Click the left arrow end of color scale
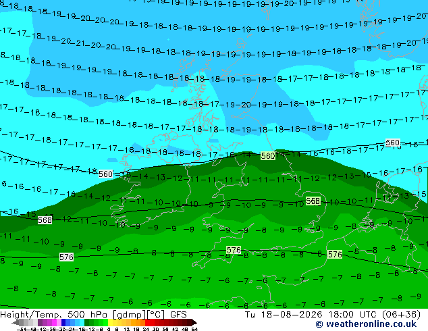This screenshot has height=331, width=428. [16, 323]
